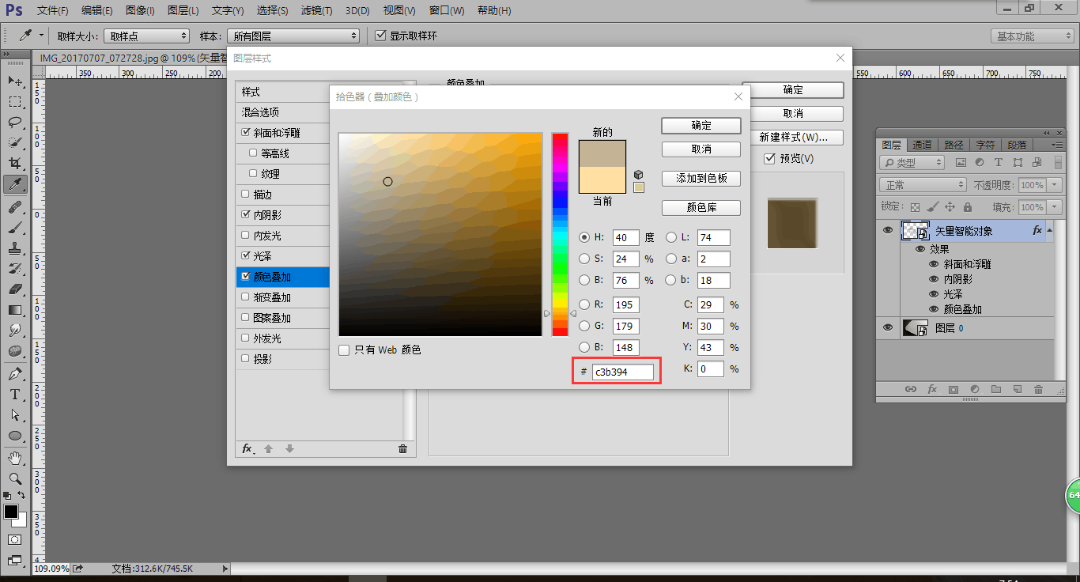Click 添加到色板 button
1080x582 pixels.
coord(700,179)
